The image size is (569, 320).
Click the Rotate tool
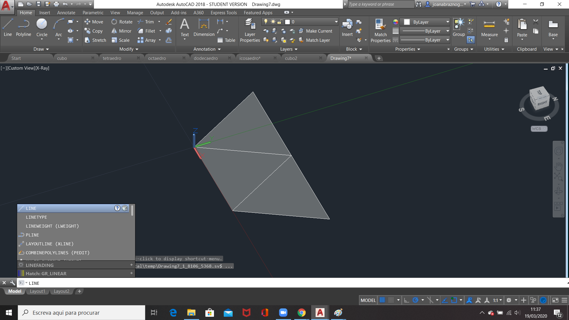coord(122,22)
